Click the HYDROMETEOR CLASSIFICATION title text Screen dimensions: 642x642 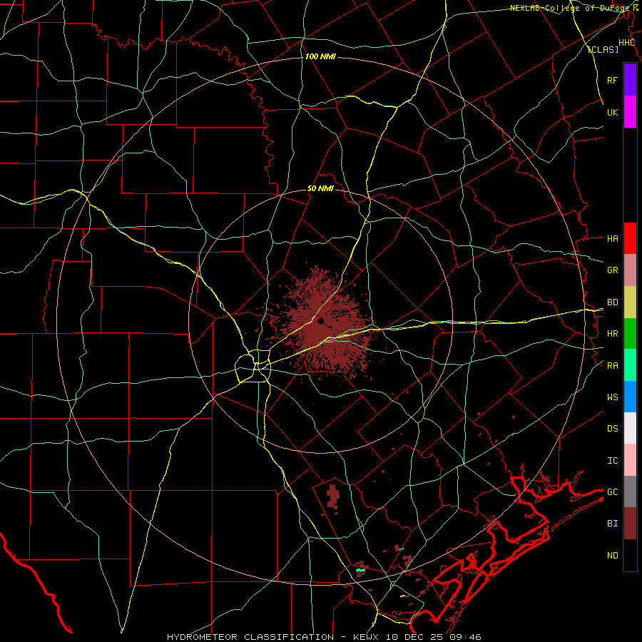pyautogui.click(x=250, y=637)
